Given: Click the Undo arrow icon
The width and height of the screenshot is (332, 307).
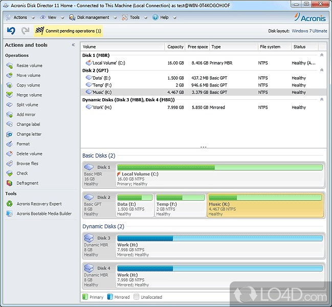Looking at the screenshot, I should pos(11,31).
